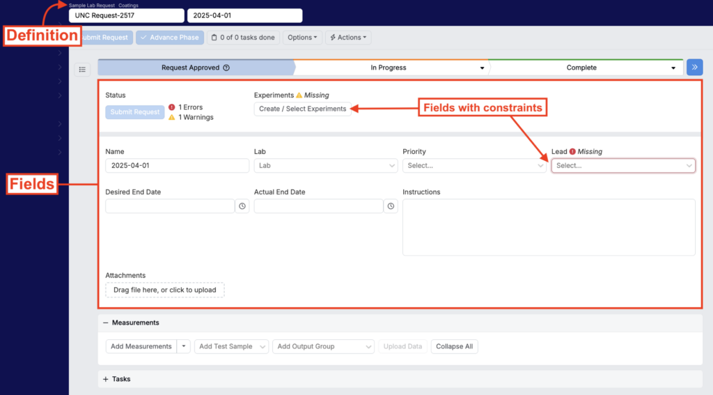Open the Add Test Sample dropdown

(231, 346)
